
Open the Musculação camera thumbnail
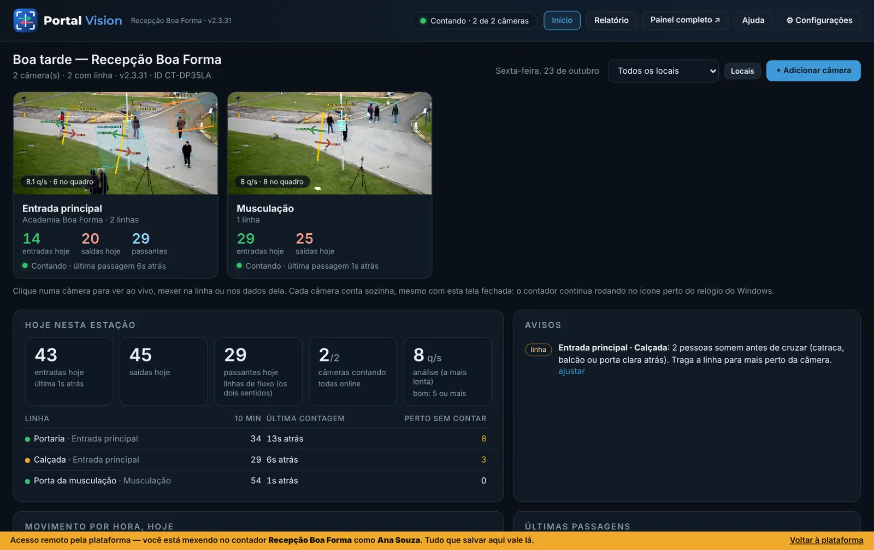coord(329,143)
